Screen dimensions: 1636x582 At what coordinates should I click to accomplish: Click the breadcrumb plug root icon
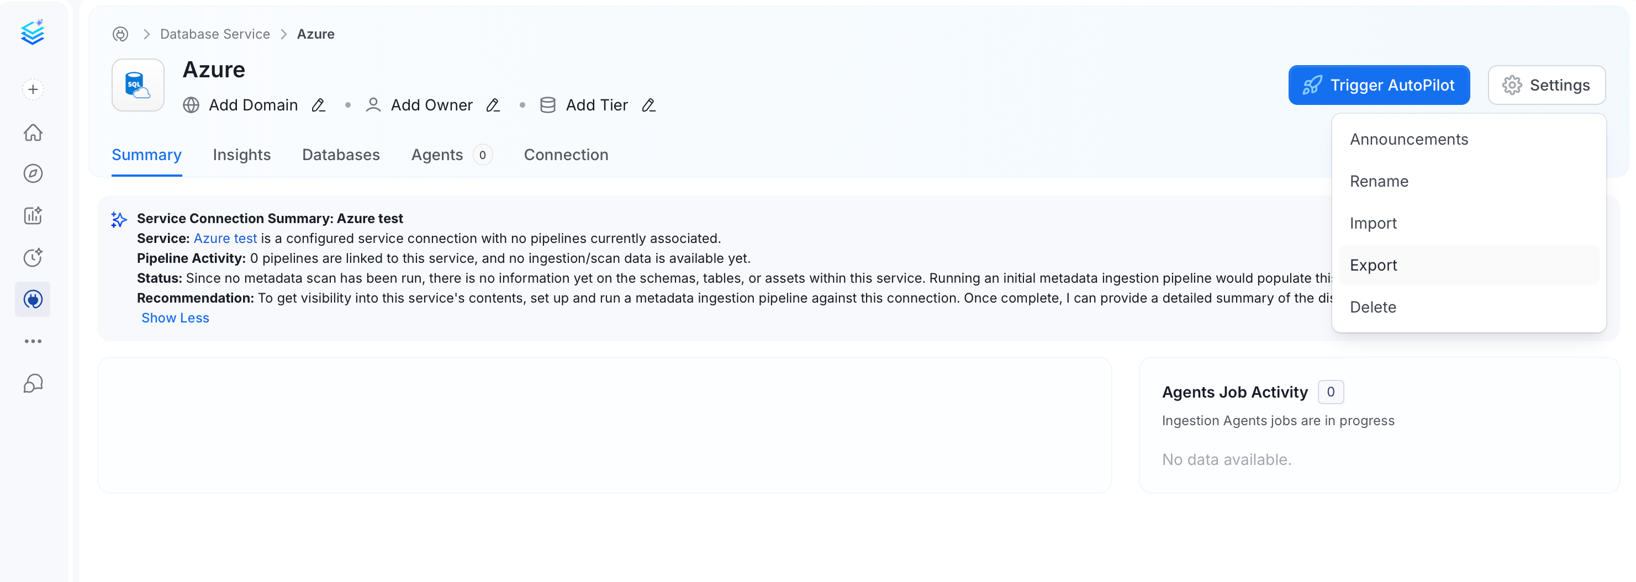pyautogui.click(x=120, y=34)
